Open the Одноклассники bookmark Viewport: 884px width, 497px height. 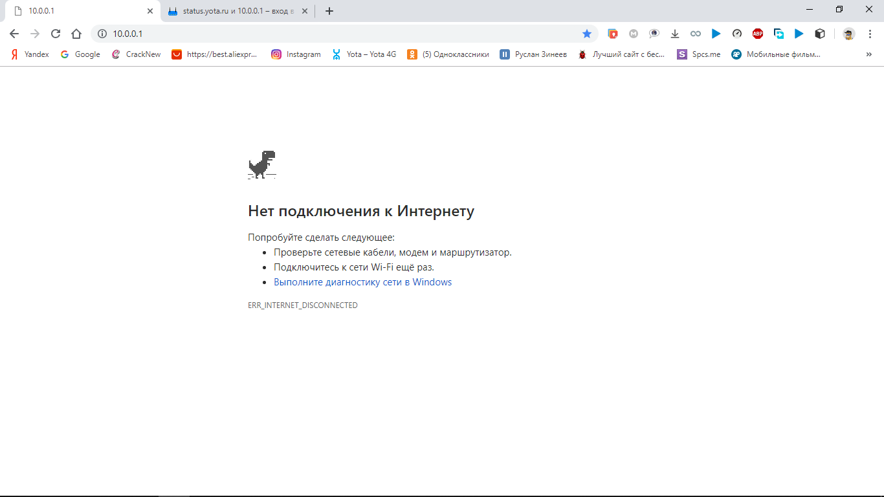point(448,54)
